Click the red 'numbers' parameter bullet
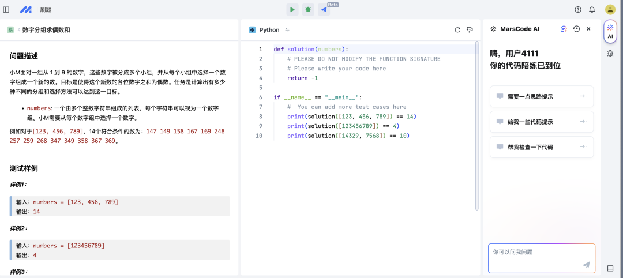The width and height of the screenshot is (623, 278). pyautogui.click(x=39, y=108)
